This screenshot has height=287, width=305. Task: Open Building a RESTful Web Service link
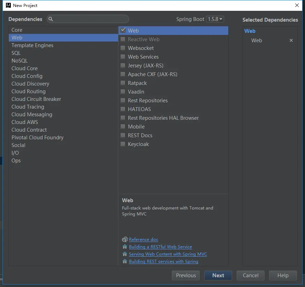(160, 247)
